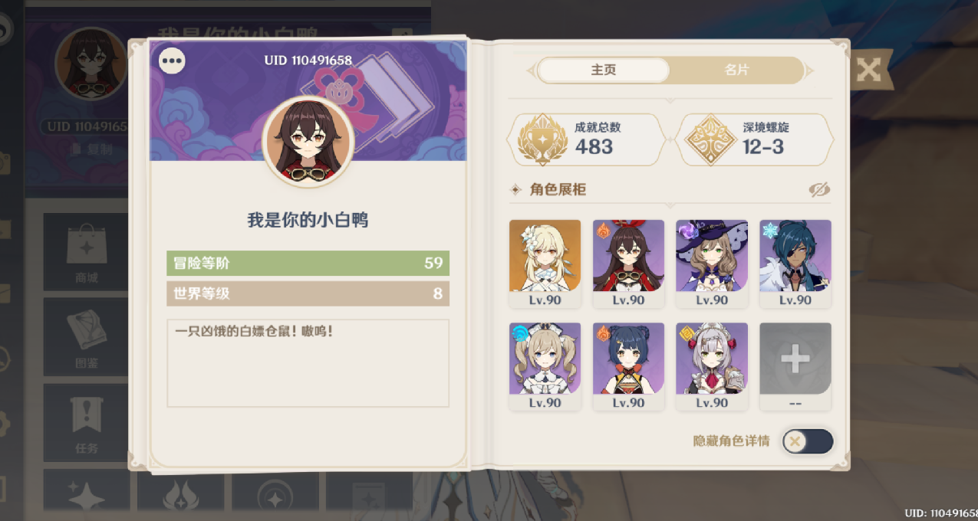The width and height of the screenshot is (978, 521).
Task: Click the 复制 copy UID button
Action: pos(91,150)
